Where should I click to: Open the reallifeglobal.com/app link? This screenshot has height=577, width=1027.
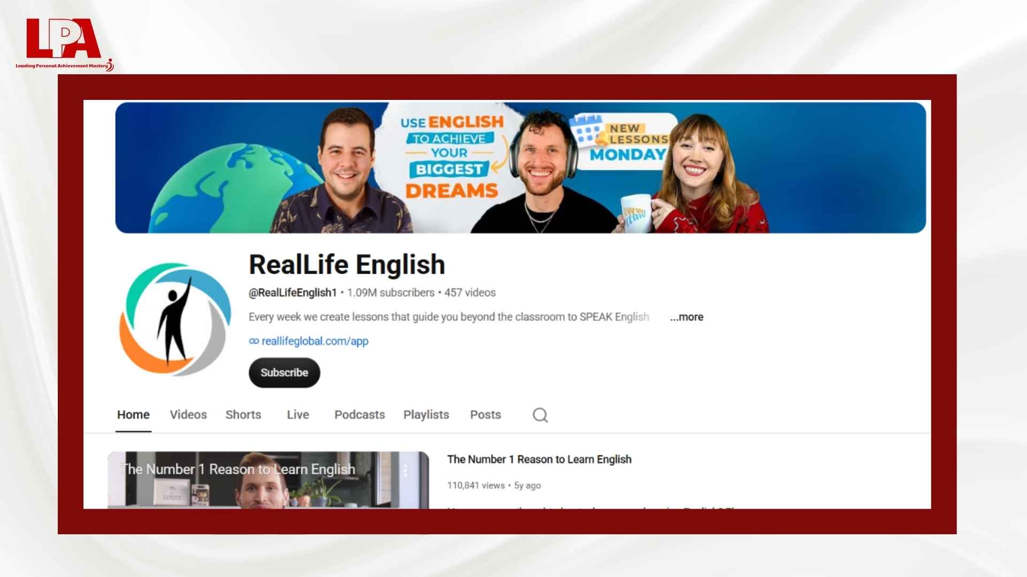[x=315, y=341]
